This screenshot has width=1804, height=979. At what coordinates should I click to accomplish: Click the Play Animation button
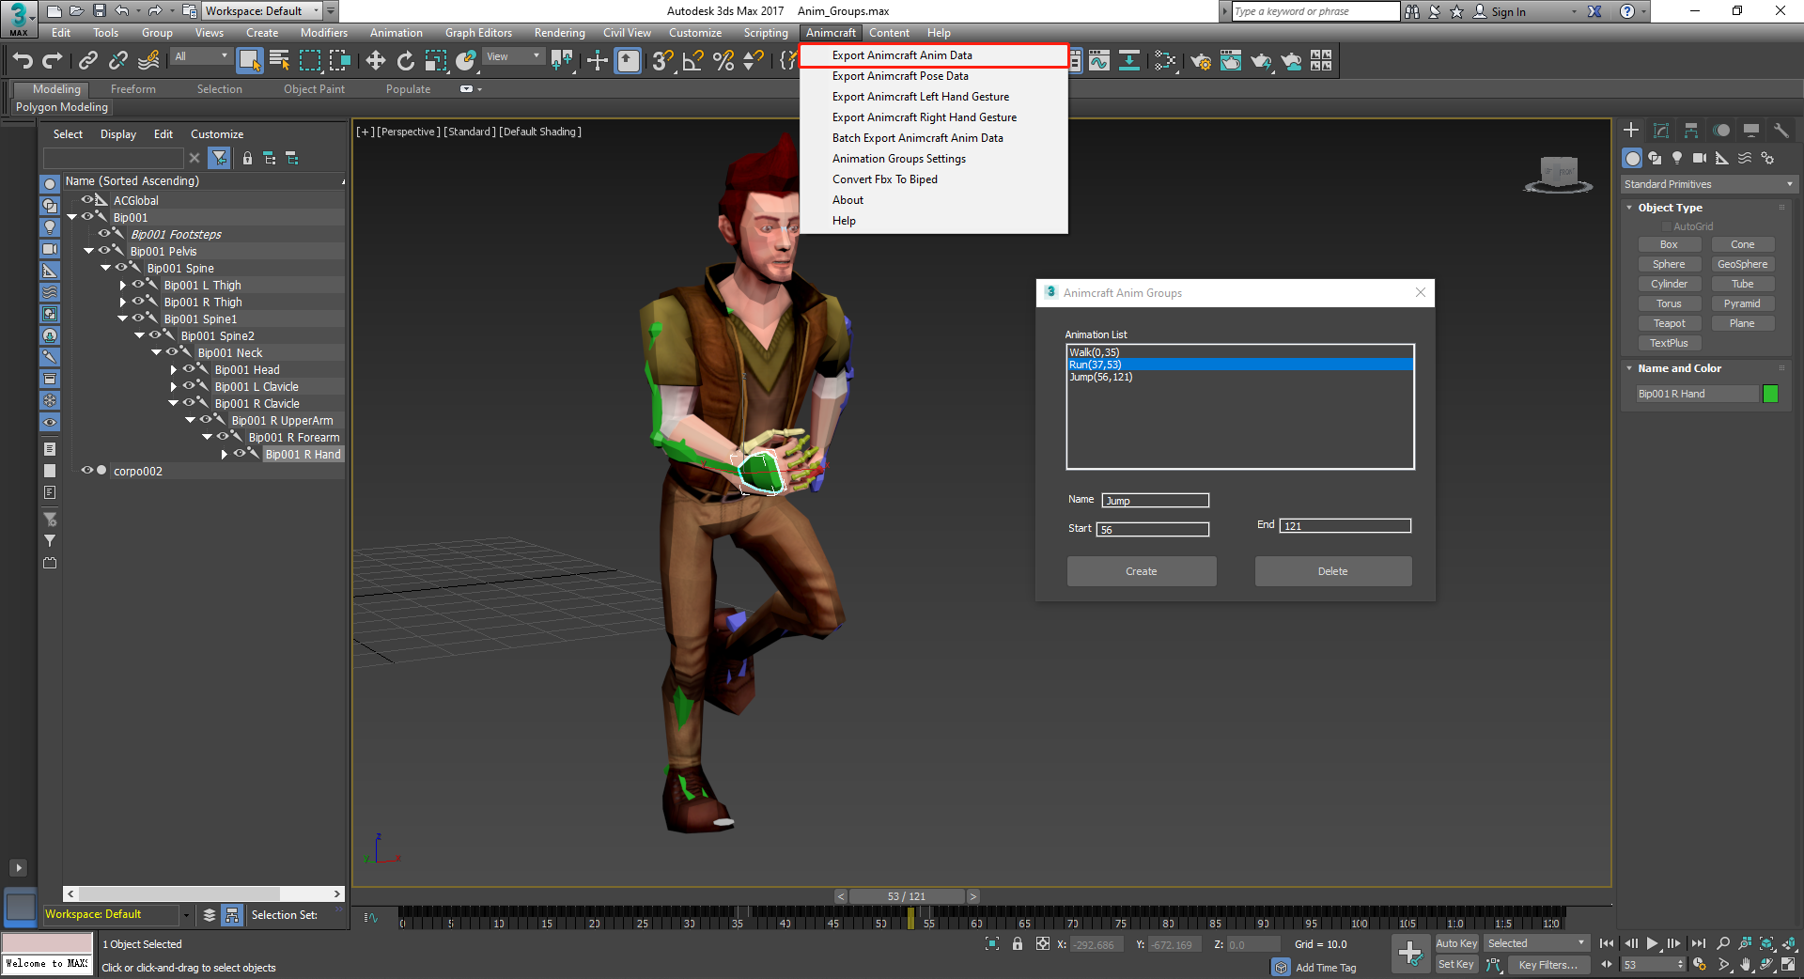click(1653, 943)
